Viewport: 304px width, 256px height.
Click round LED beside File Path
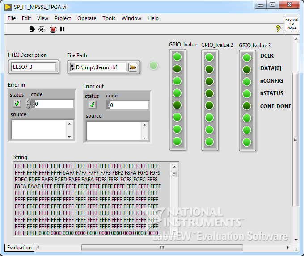point(153,65)
